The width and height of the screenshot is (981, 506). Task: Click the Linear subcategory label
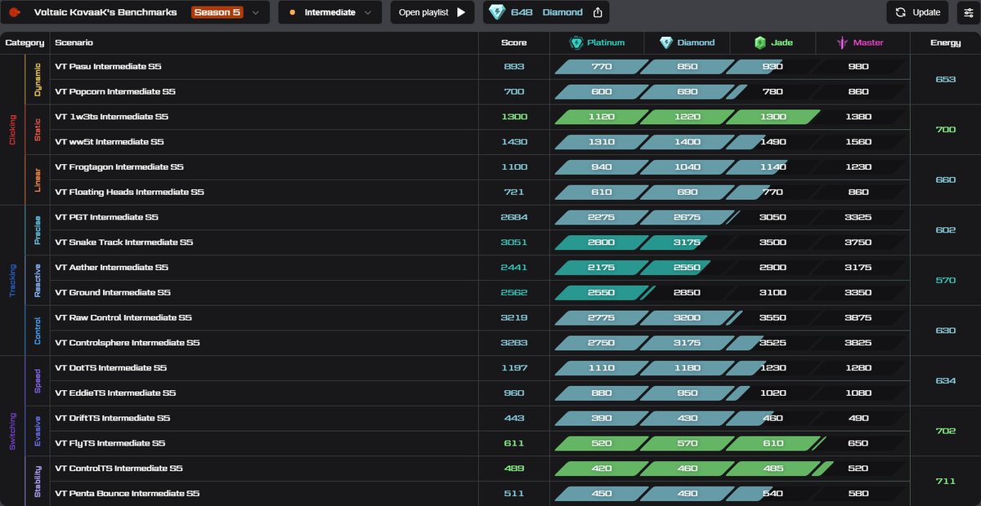(38, 180)
